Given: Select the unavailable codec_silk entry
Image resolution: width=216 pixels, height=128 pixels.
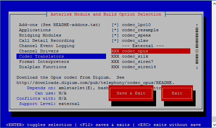Looking at the screenshot, I should [130, 56].
